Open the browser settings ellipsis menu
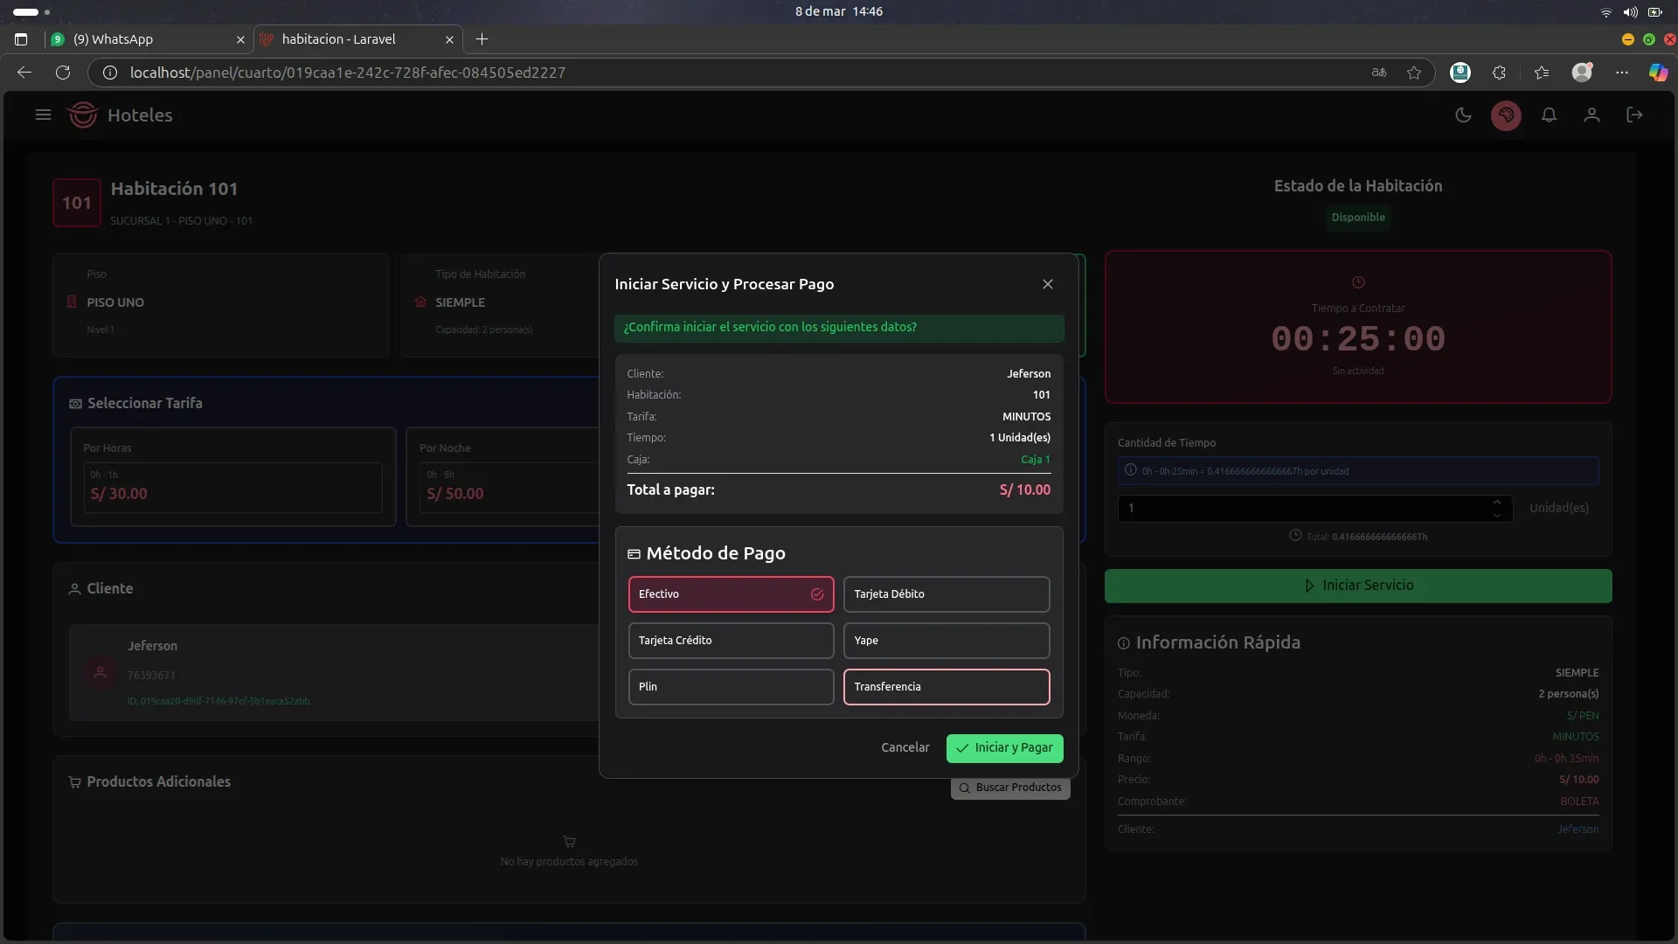This screenshot has width=1678, height=944. coord(1622,73)
